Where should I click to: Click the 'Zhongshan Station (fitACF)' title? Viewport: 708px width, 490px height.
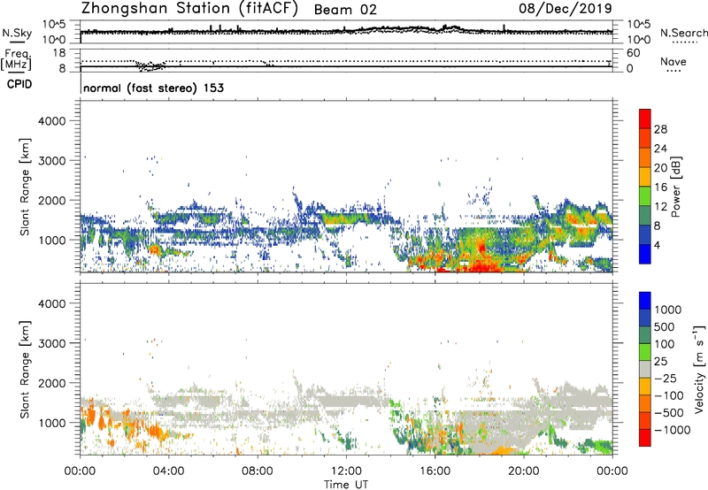point(189,9)
